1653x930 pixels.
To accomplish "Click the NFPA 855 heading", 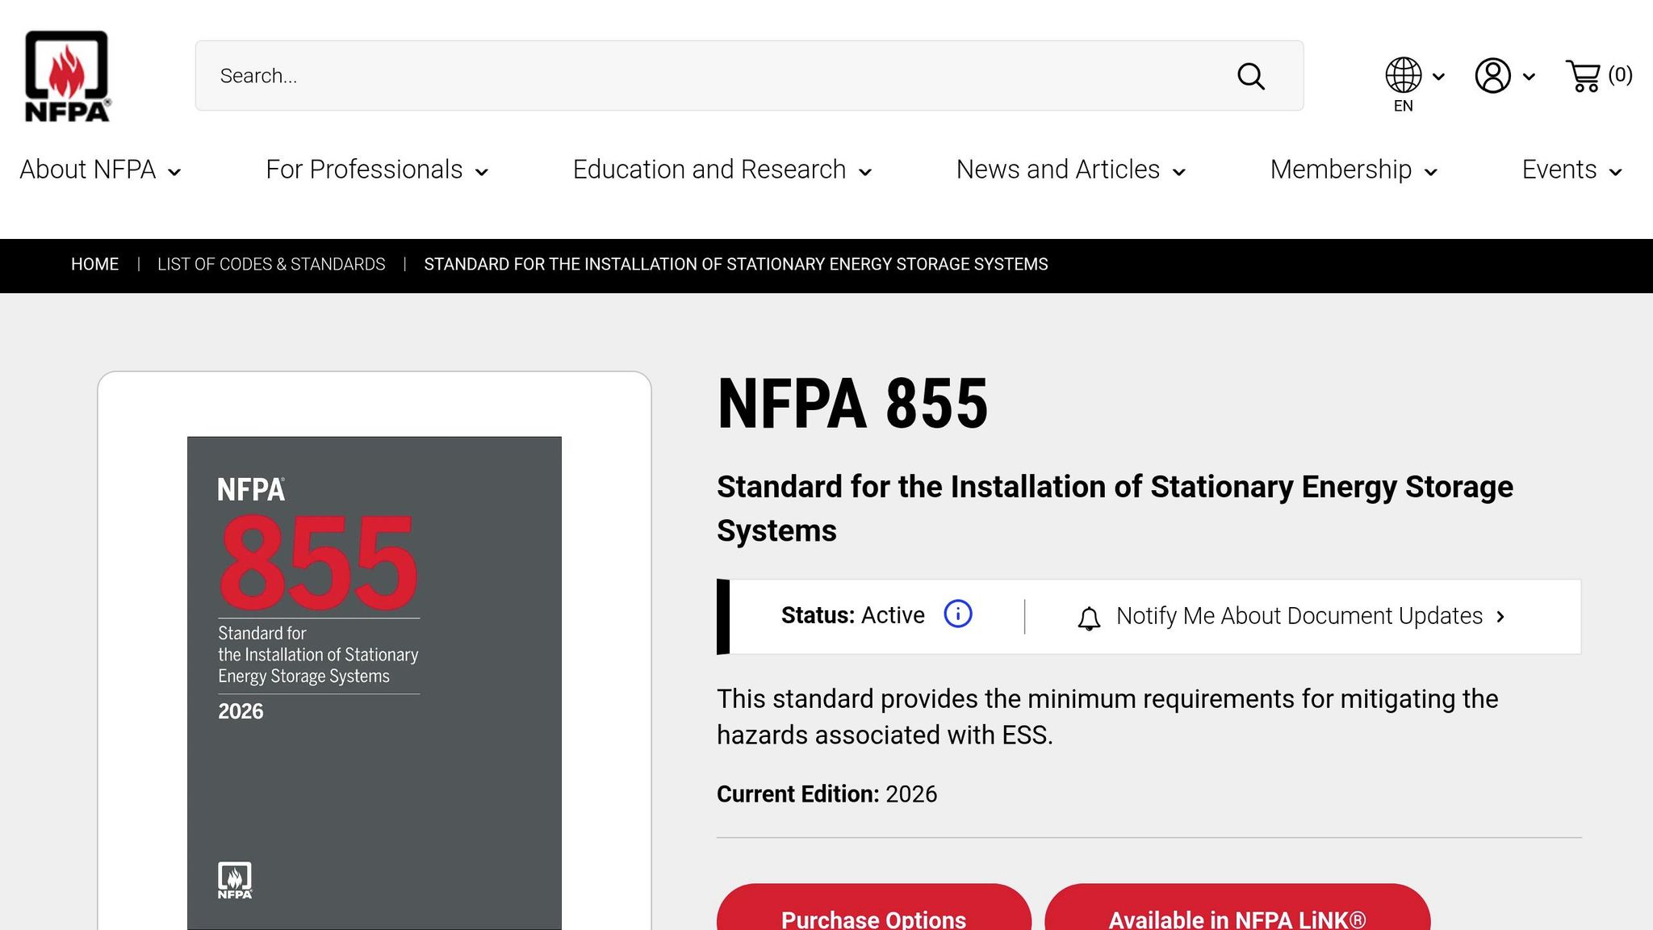I will tap(852, 404).
